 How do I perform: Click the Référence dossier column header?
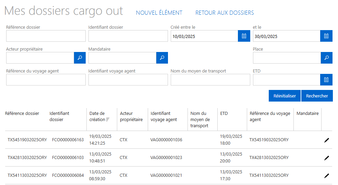tap(22, 114)
